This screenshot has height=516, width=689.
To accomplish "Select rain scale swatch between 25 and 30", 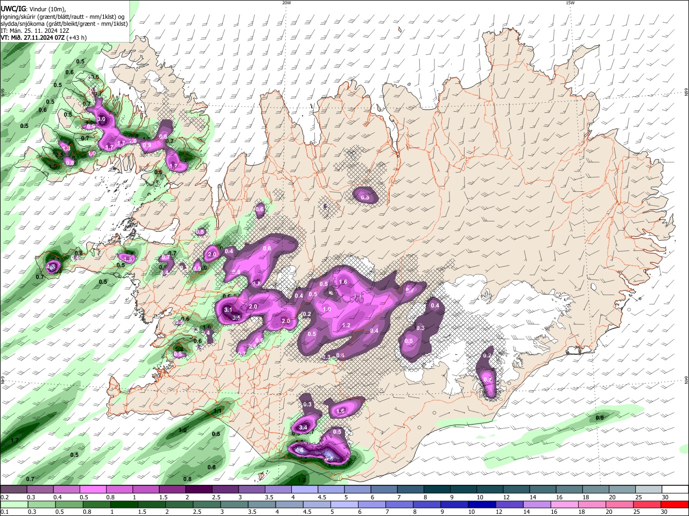I will pyautogui.click(x=649, y=504).
